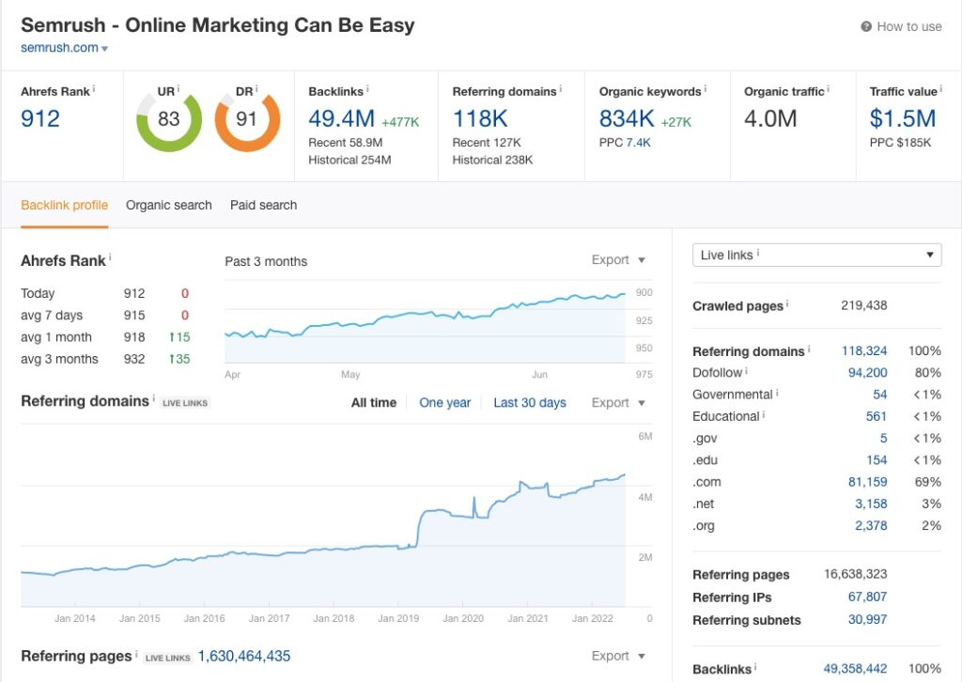The image size is (962, 682).
Task: Click the Referring pages value 16,638,323
Action: (855, 574)
